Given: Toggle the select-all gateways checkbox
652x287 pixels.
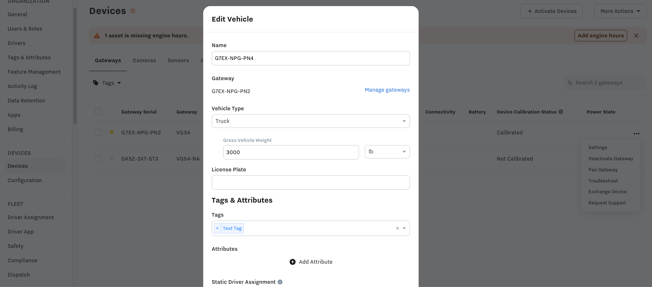Looking at the screenshot, I should coord(98,111).
